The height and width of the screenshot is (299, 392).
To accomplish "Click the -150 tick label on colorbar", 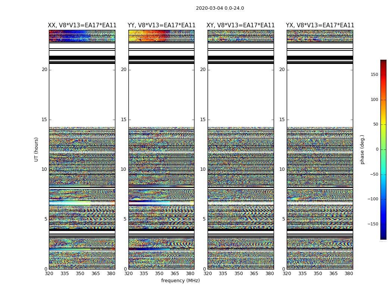I will coord(373,224).
